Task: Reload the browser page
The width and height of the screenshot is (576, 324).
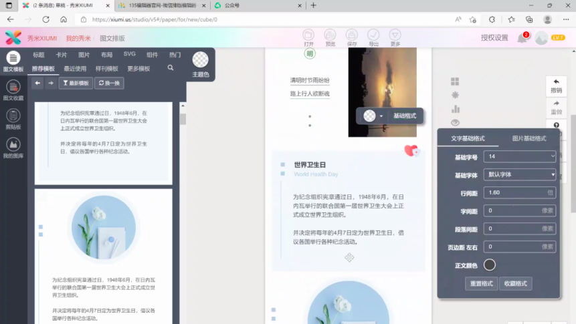Action: (x=45, y=19)
